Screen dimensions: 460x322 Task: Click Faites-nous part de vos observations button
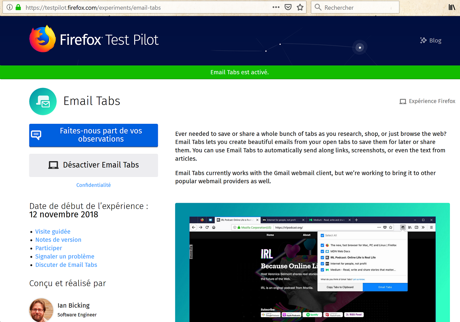coord(93,135)
